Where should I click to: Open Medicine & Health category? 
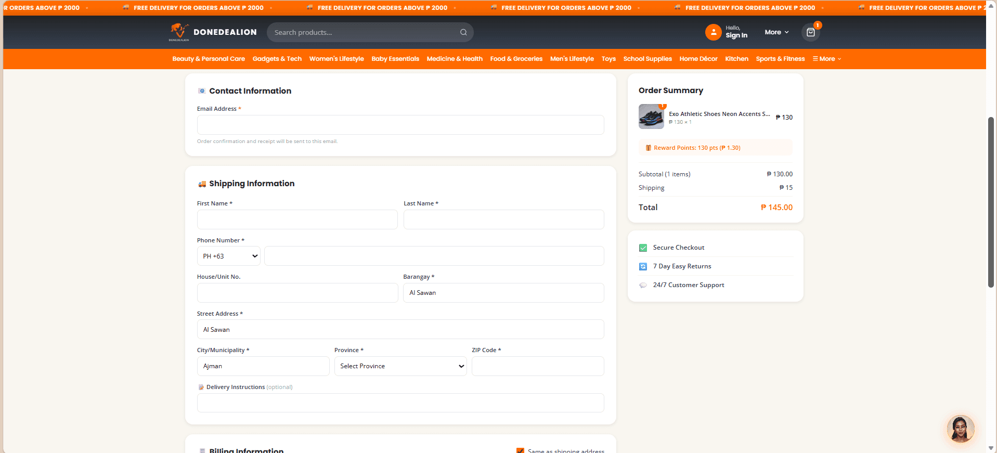(x=455, y=59)
